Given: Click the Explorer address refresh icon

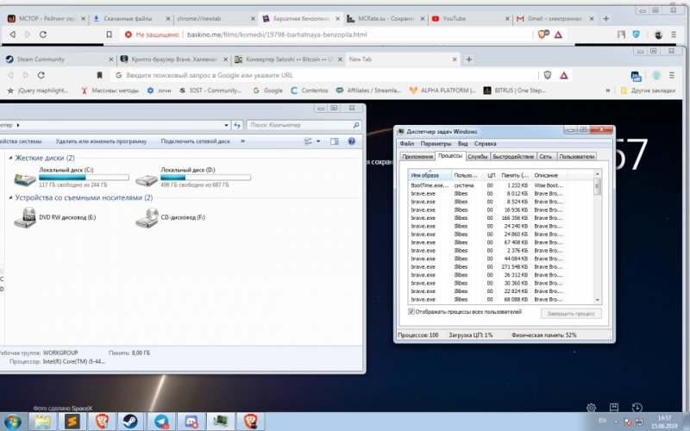Looking at the screenshot, I should [237, 125].
